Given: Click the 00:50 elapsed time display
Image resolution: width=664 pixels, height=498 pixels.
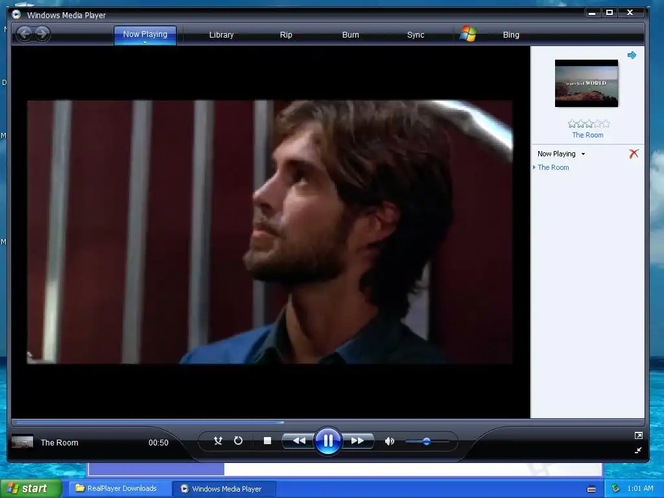Looking at the screenshot, I should (158, 442).
